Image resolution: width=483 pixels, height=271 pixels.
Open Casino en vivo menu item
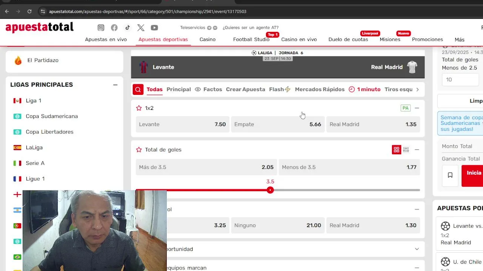point(299,40)
